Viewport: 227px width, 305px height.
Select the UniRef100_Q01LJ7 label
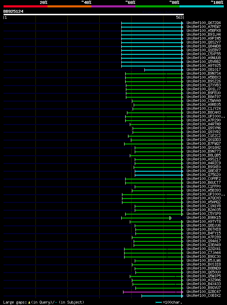coord(204,89)
